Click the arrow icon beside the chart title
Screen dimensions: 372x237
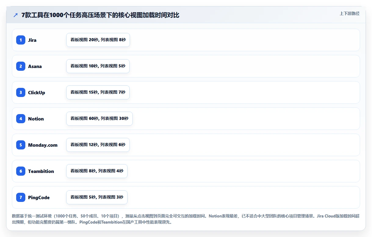[16, 15]
